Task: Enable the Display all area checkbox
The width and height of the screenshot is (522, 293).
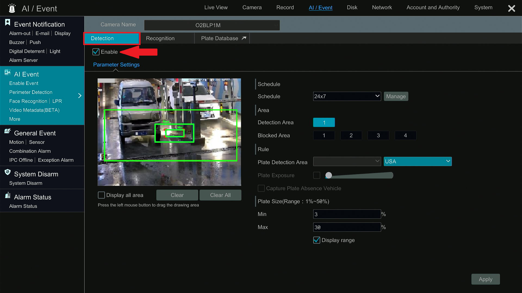Action: pos(101,195)
